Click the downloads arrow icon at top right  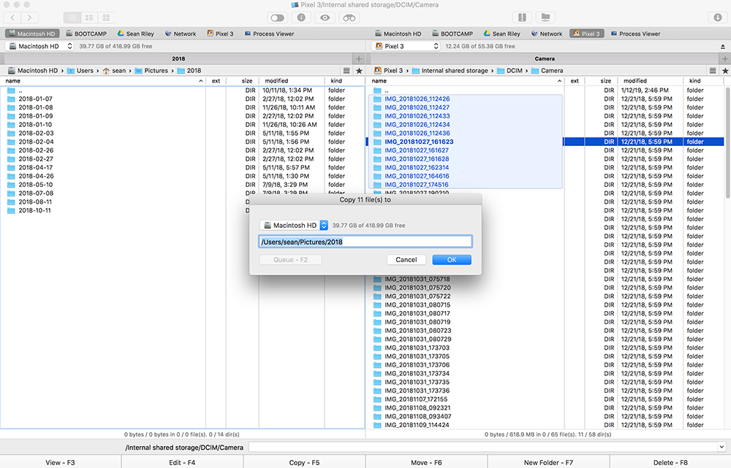(x=717, y=17)
